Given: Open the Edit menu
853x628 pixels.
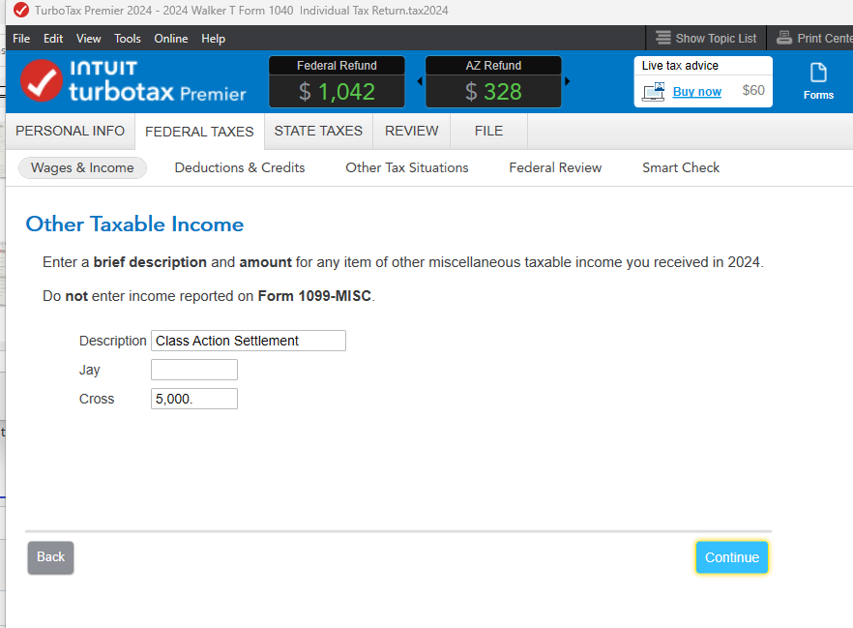Looking at the screenshot, I should click(53, 39).
